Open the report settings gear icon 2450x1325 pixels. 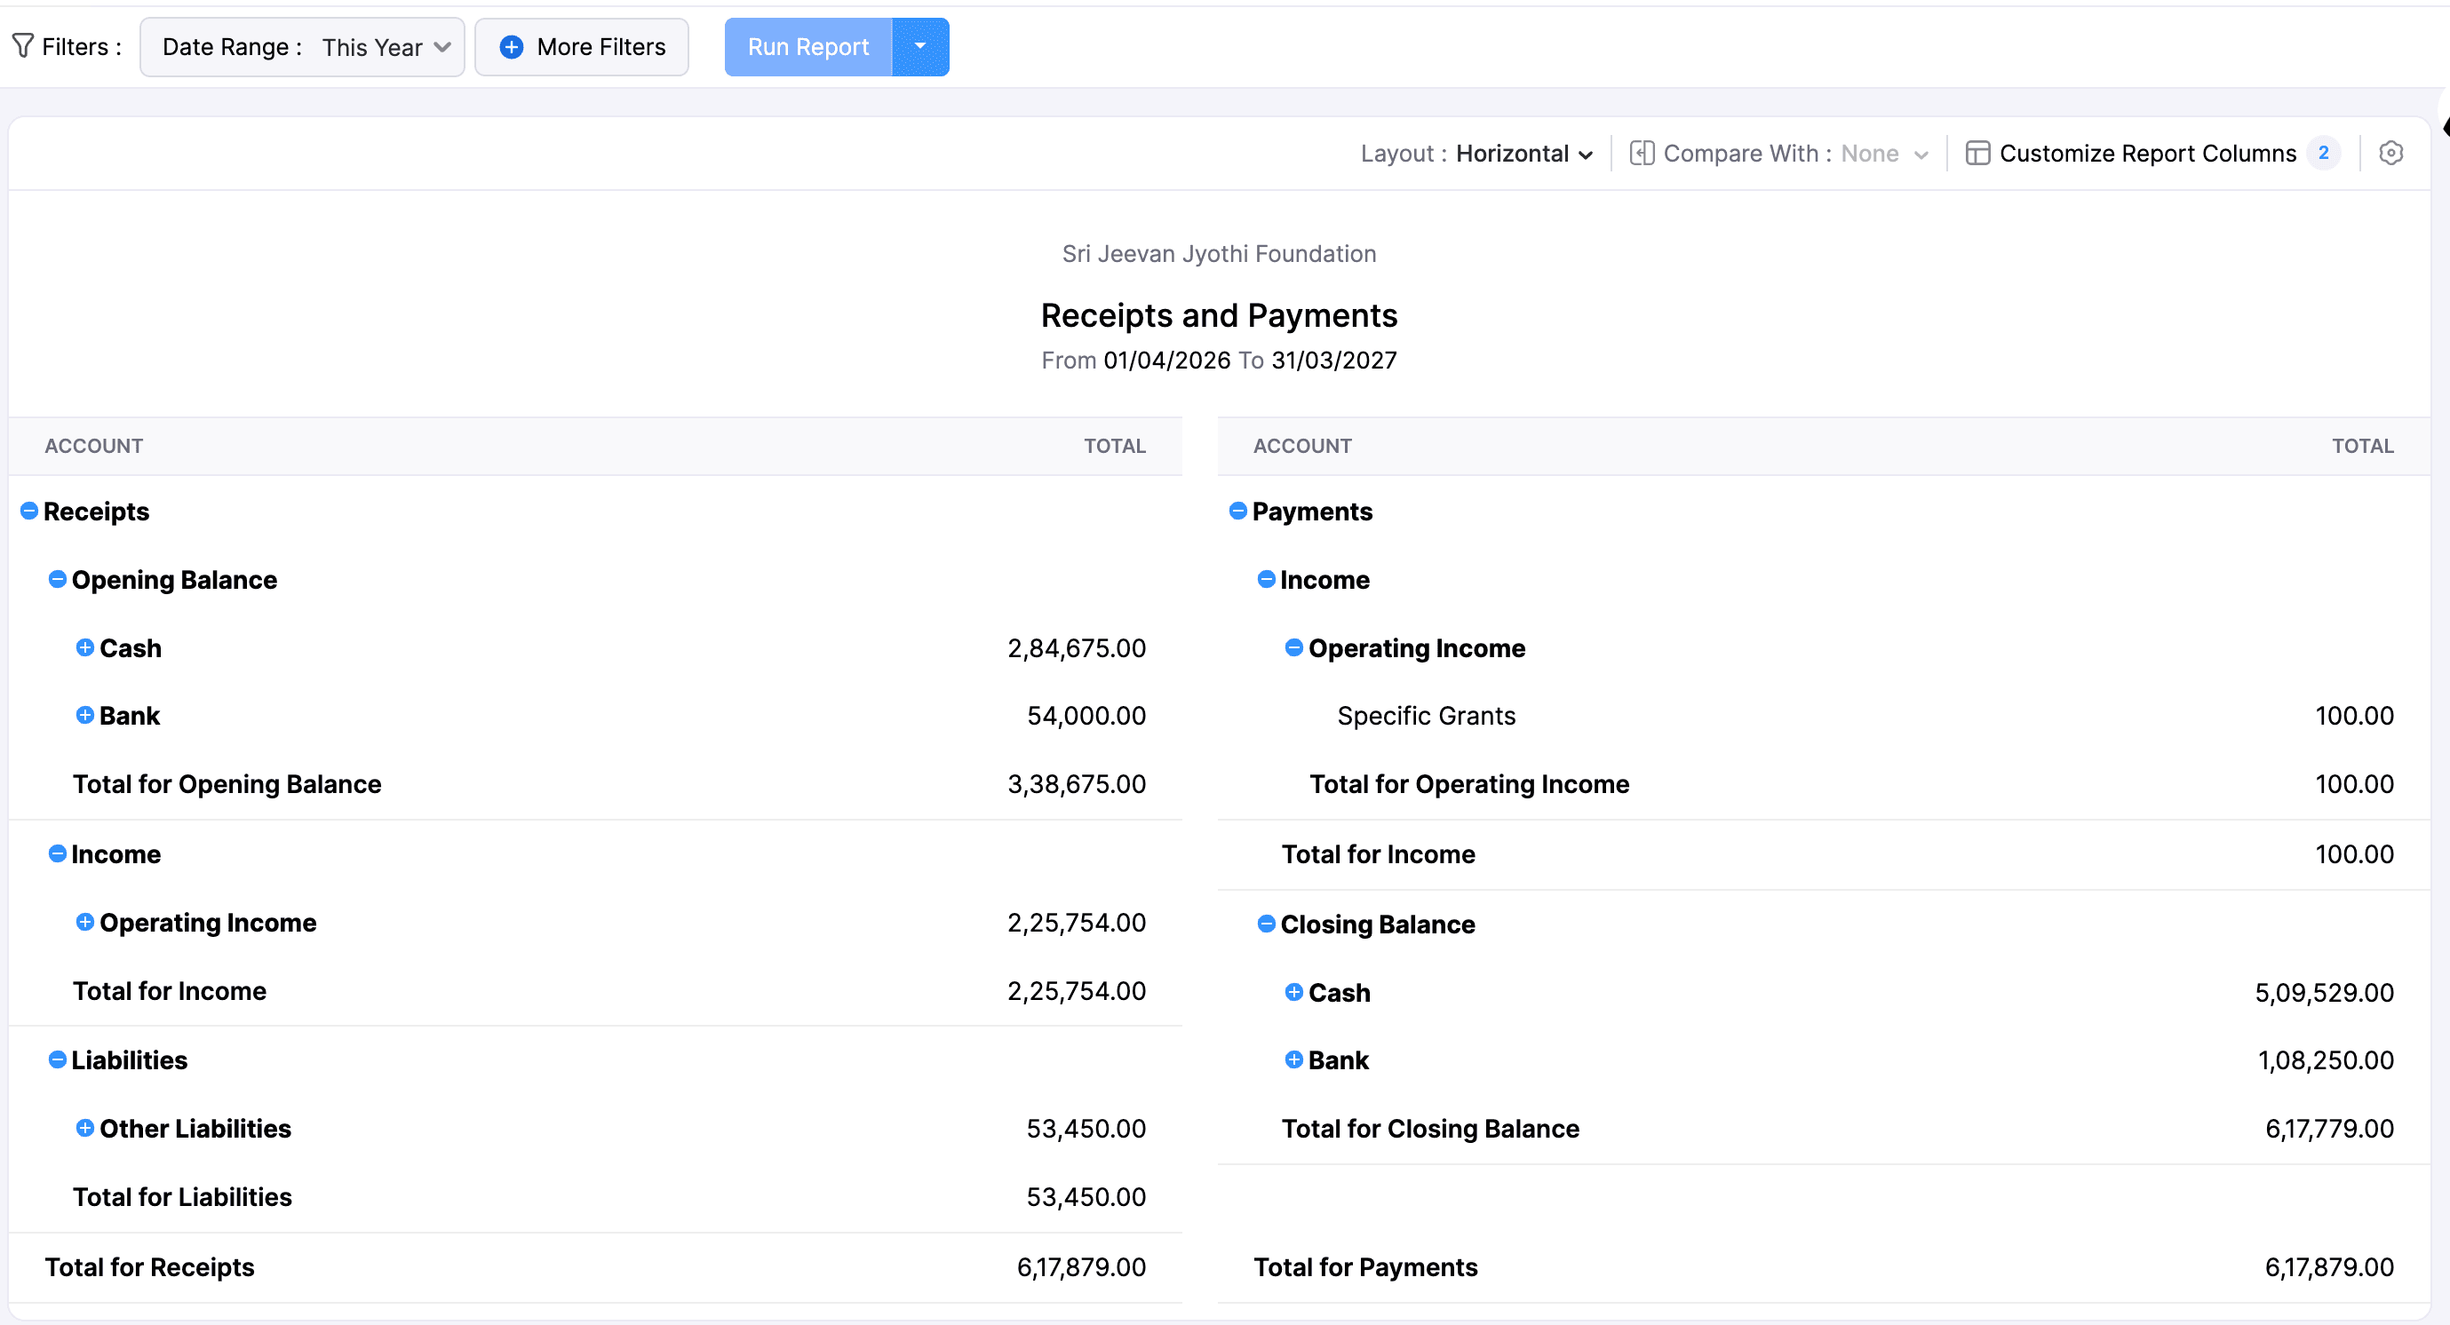coord(2390,153)
